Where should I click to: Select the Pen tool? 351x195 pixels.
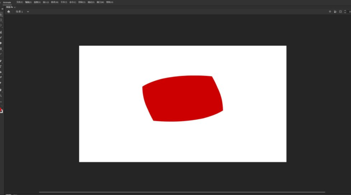(1, 61)
